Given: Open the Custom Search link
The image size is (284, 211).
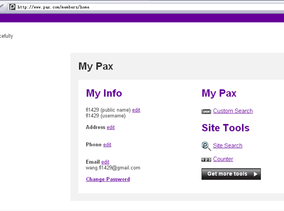Looking at the screenshot, I should pyautogui.click(x=233, y=111).
